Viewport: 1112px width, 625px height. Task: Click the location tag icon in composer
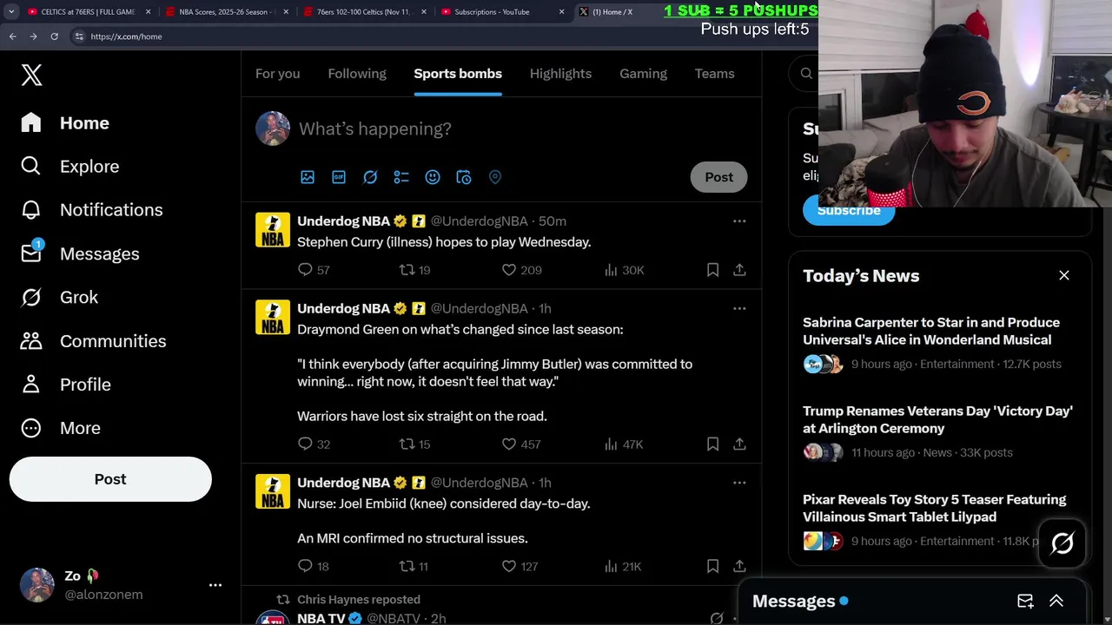click(x=495, y=177)
